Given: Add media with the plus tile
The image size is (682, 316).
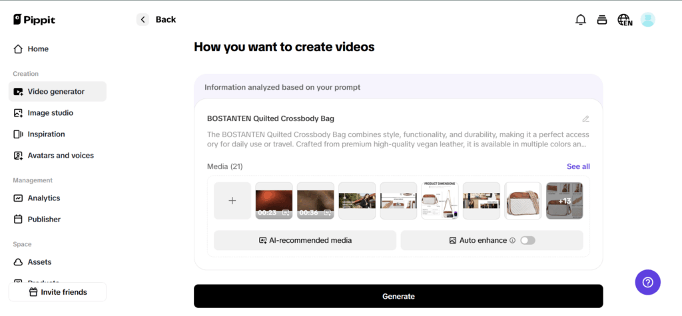Looking at the screenshot, I should 232,201.
